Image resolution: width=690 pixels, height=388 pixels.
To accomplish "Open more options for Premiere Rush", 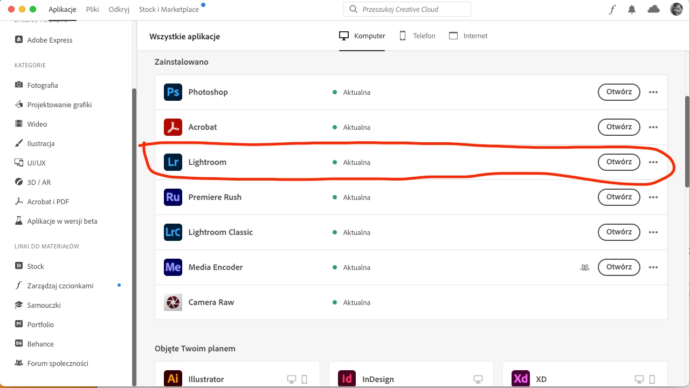I will [x=653, y=197].
